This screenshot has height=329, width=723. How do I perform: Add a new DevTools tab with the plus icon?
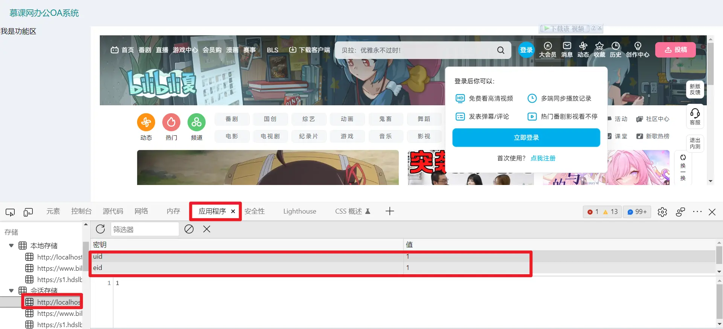tap(390, 211)
